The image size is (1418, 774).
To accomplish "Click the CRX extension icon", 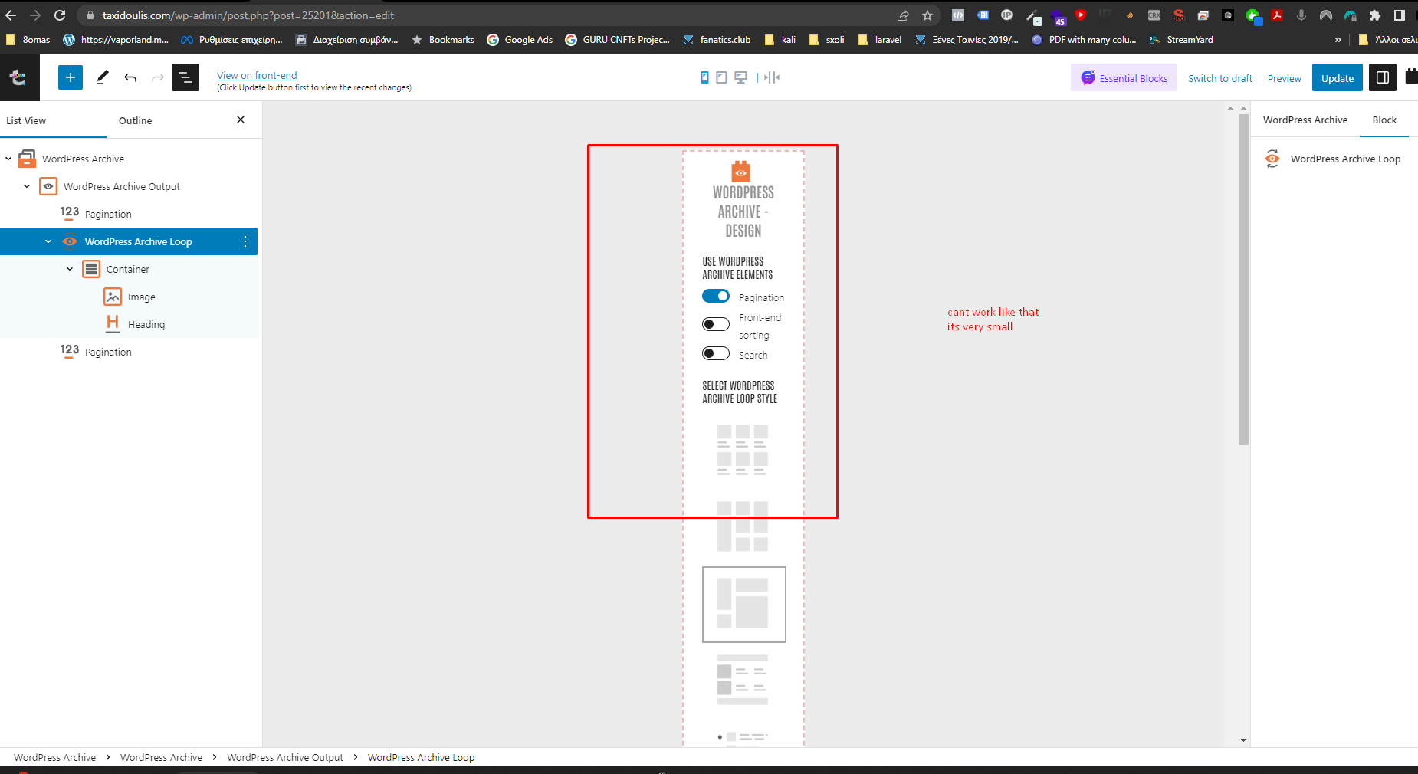I will pyautogui.click(x=1154, y=15).
